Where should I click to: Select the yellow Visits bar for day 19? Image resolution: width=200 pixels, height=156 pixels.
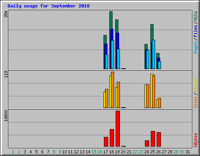click(x=116, y=97)
